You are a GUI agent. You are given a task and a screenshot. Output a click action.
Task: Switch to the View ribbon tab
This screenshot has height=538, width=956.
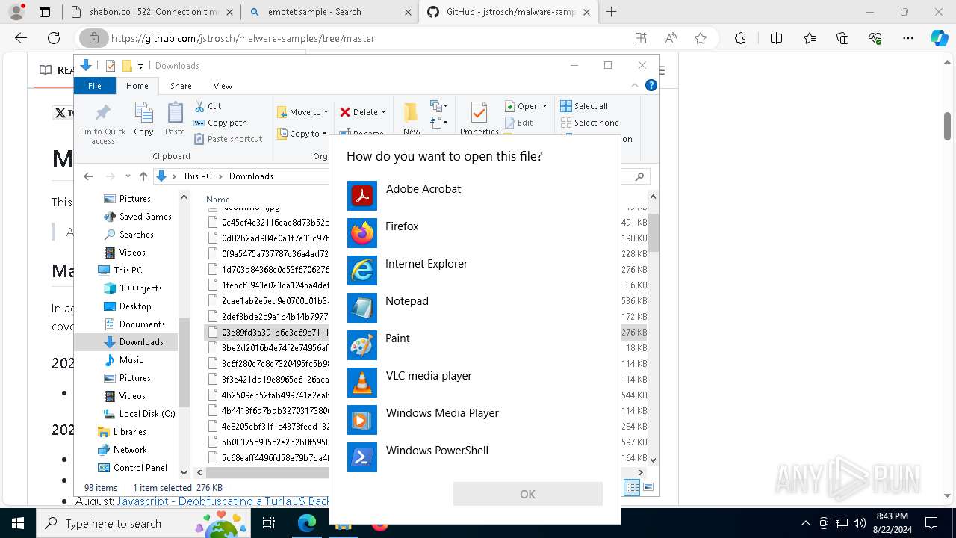[x=223, y=86]
